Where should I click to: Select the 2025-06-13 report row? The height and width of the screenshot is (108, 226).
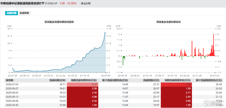[114, 97]
